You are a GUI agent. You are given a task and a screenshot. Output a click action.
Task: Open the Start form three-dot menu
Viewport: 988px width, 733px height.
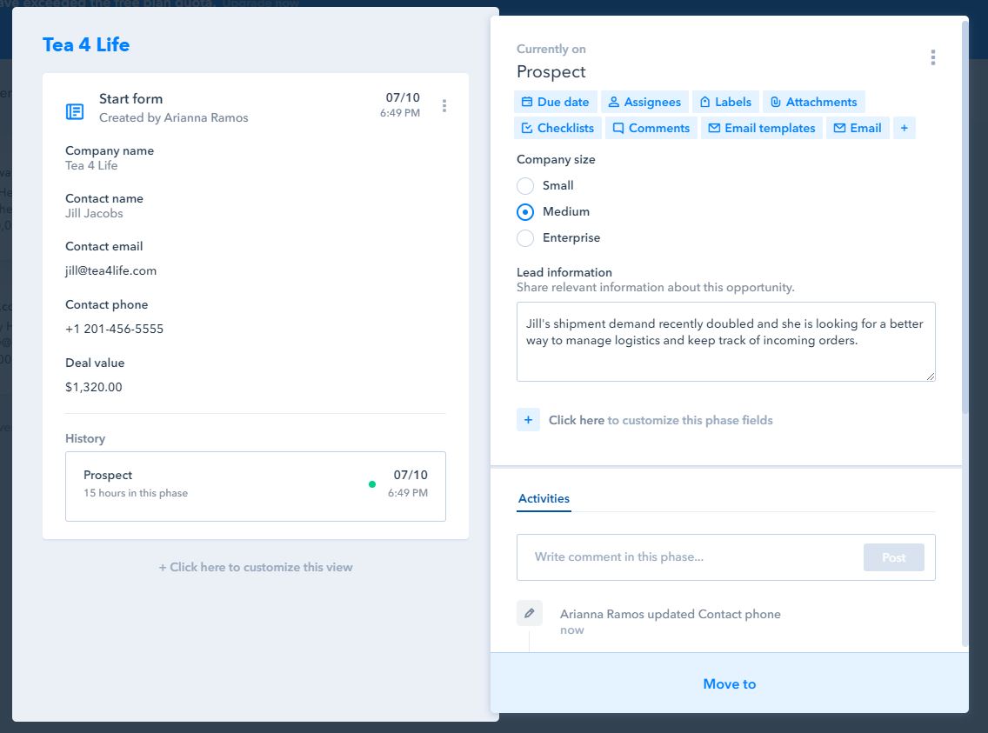point(444,106)
